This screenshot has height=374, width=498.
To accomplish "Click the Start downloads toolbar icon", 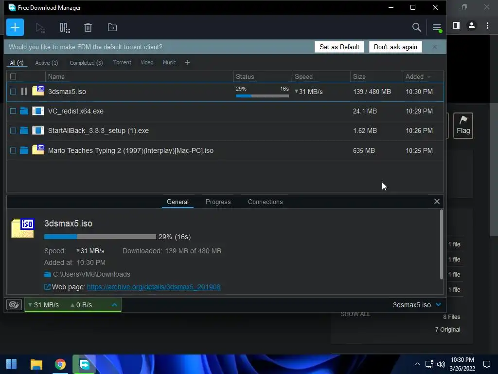I will (x=40, y=28).
